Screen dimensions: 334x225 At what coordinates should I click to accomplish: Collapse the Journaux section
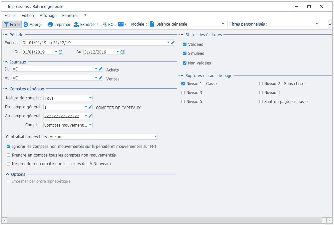coord(6,62)
